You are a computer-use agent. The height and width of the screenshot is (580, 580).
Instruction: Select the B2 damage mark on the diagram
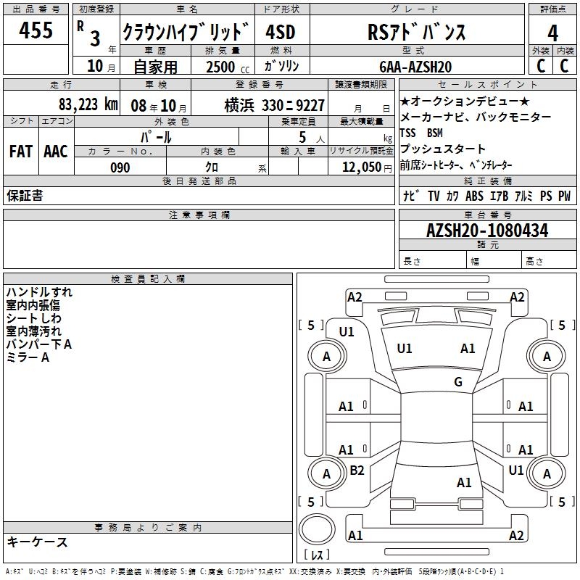point(357,470)
